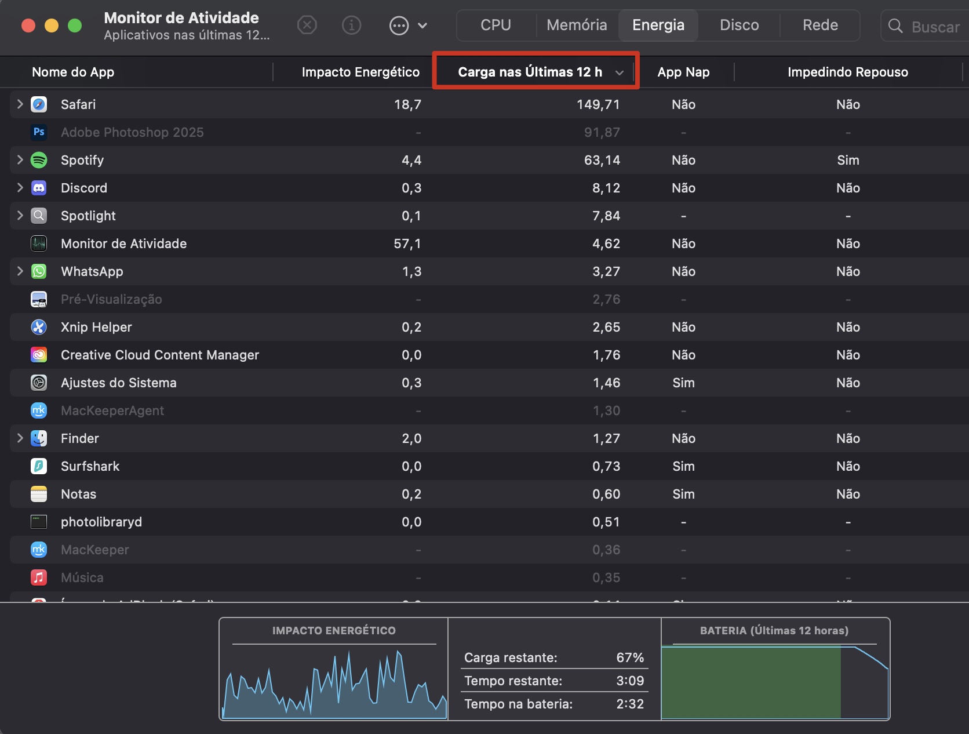The height and width of the screenshot is (734, 969).
Task: Click the Surfshark app icon
Action: [38, 466]
